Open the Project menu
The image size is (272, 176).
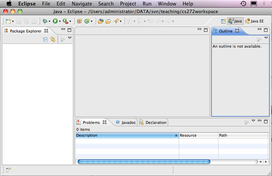pyautogui.click(x=128, y=4)
